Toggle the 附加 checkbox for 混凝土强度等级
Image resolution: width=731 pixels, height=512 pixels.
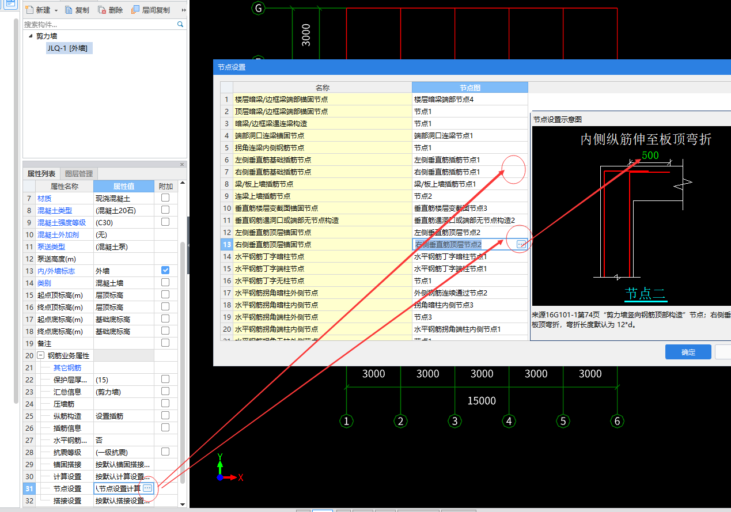coord(165,222)
